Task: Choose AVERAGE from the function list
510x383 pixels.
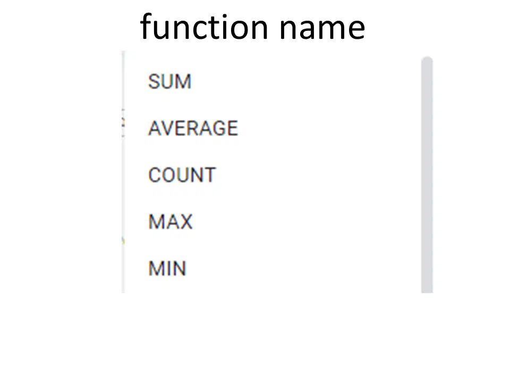Action: click(x=193, y=128)
